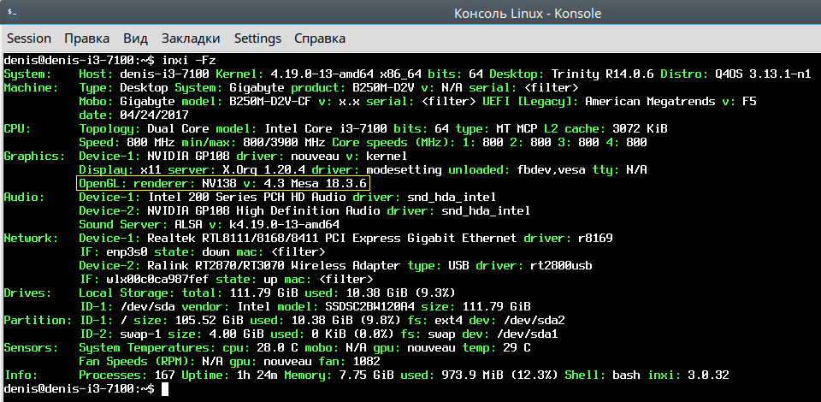Click the System: label in terminal output
The height and width of the screenshot is (402, 821).
click(x=27, y=74)
